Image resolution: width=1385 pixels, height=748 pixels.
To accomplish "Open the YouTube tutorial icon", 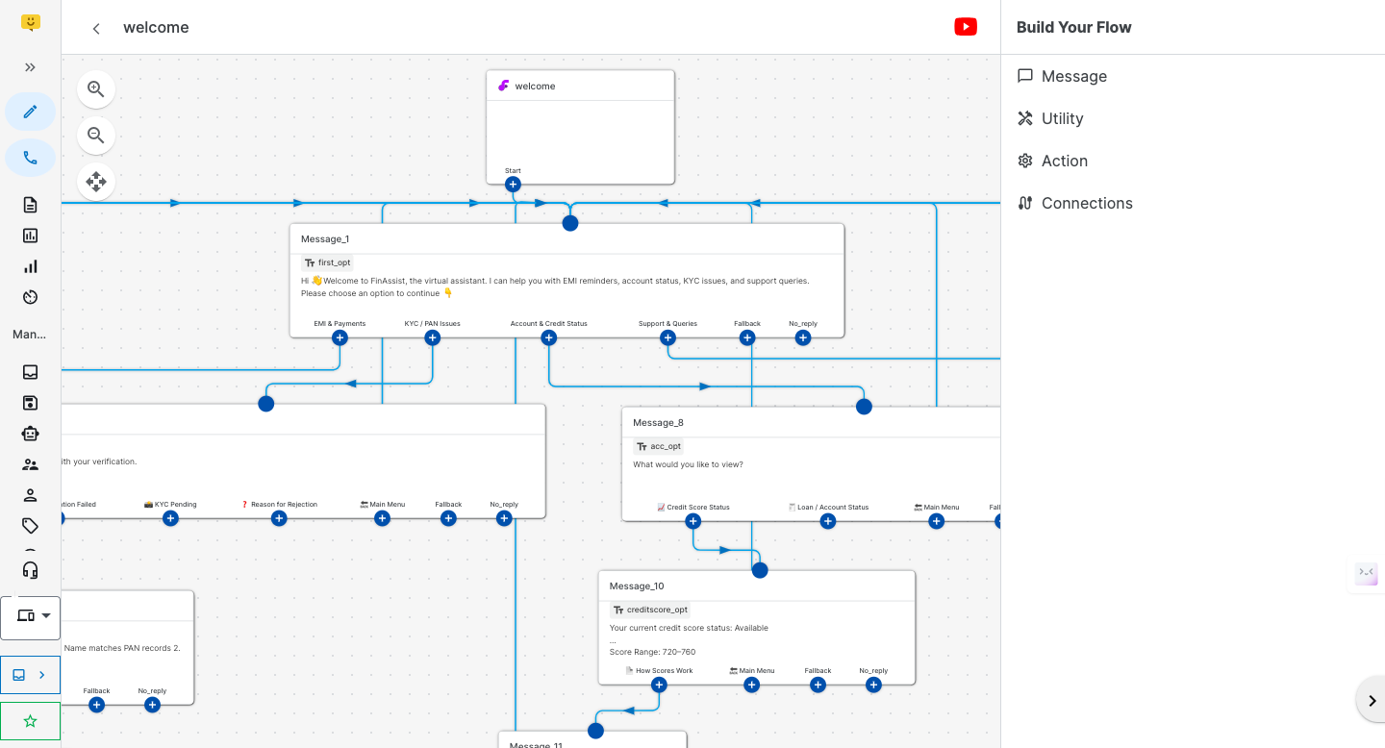I will click(966, 27).
